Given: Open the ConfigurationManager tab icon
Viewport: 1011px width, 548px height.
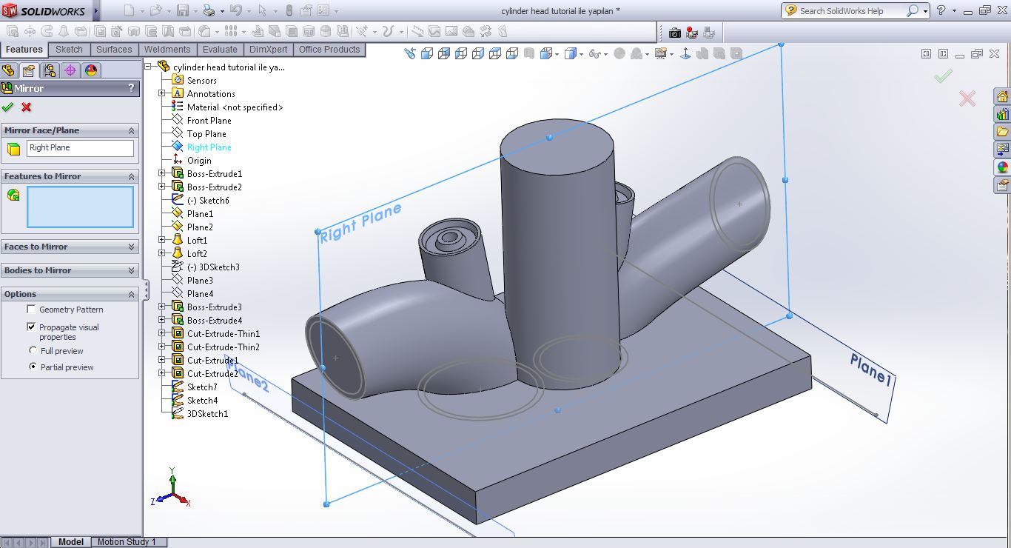Looking at the screenshot, I should click(50, 70).
